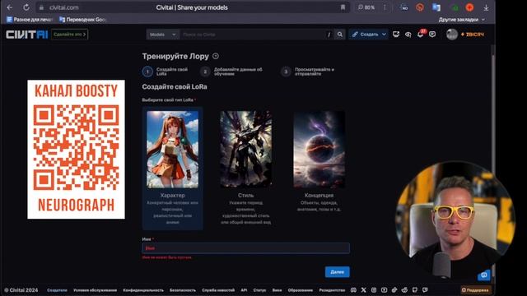Click the planet thumbnail image
The height and width of the screenshot is (296, 527).
pos(319,150)
